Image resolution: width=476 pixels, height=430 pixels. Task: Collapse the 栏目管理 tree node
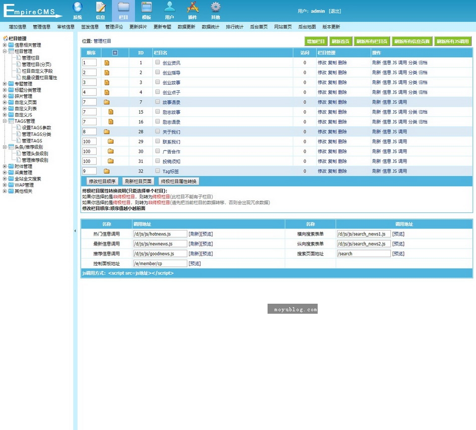(x=5, y=51)
